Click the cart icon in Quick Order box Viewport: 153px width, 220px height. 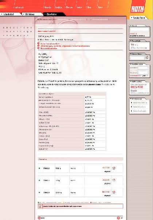147,58
